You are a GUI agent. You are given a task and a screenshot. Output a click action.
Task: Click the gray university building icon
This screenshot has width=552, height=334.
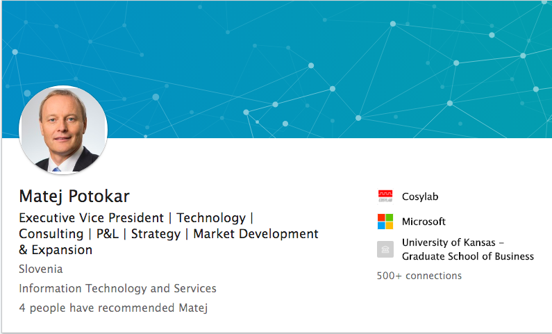click(x=385, y=249)
